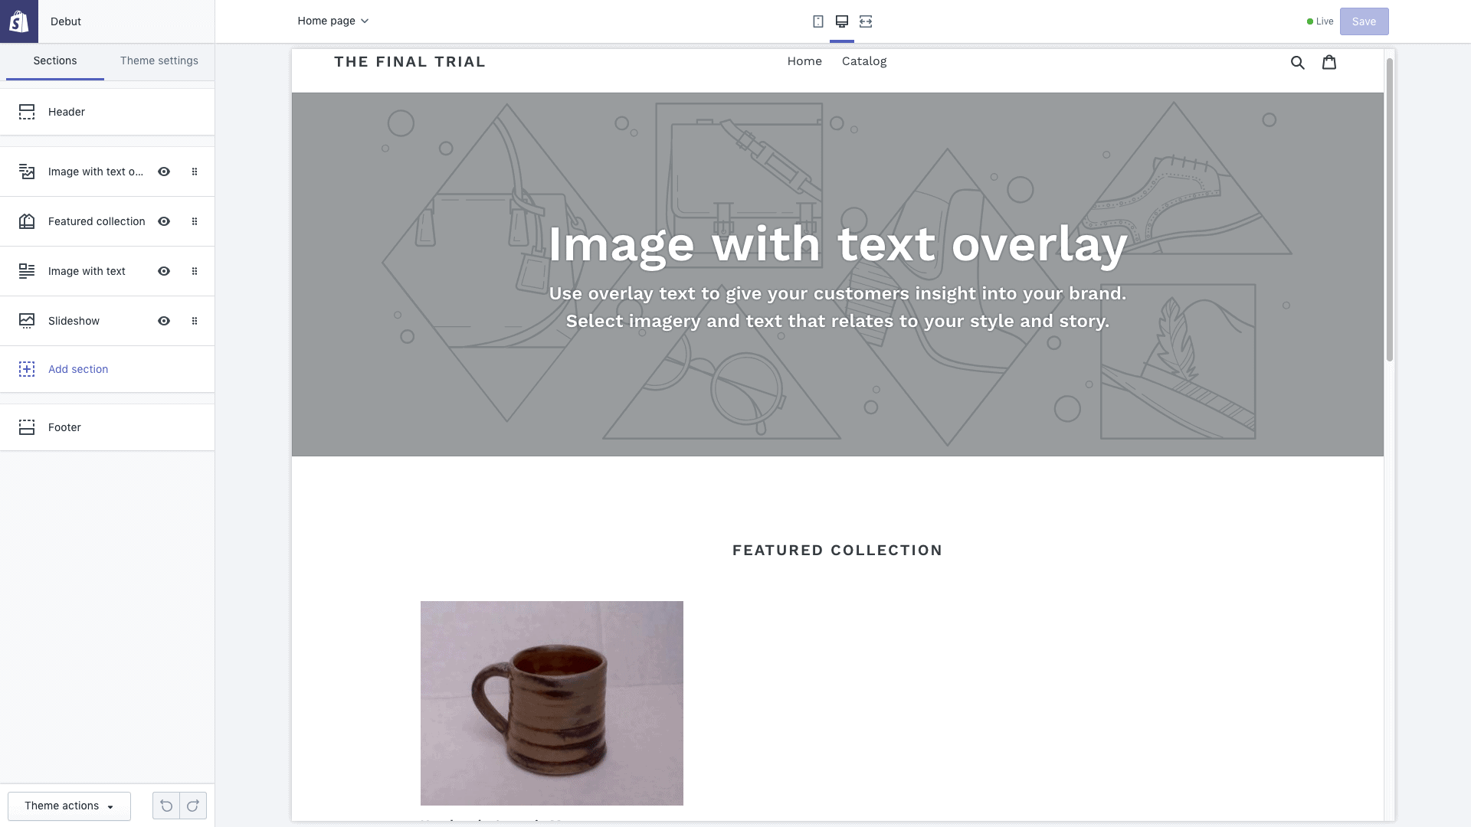Click the Shopify logo icon
The width and height of the screenshot is (1471, 827).
(19, 21)
